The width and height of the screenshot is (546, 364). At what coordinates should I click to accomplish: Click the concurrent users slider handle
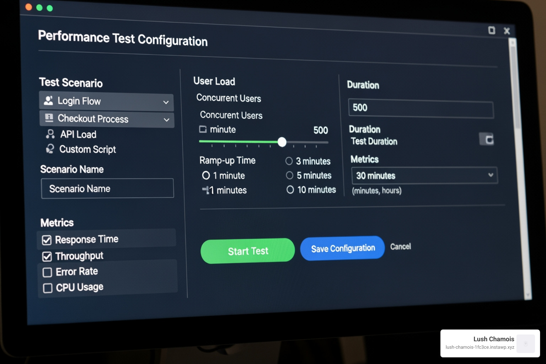pyautogui.click(x=282, y=142)
